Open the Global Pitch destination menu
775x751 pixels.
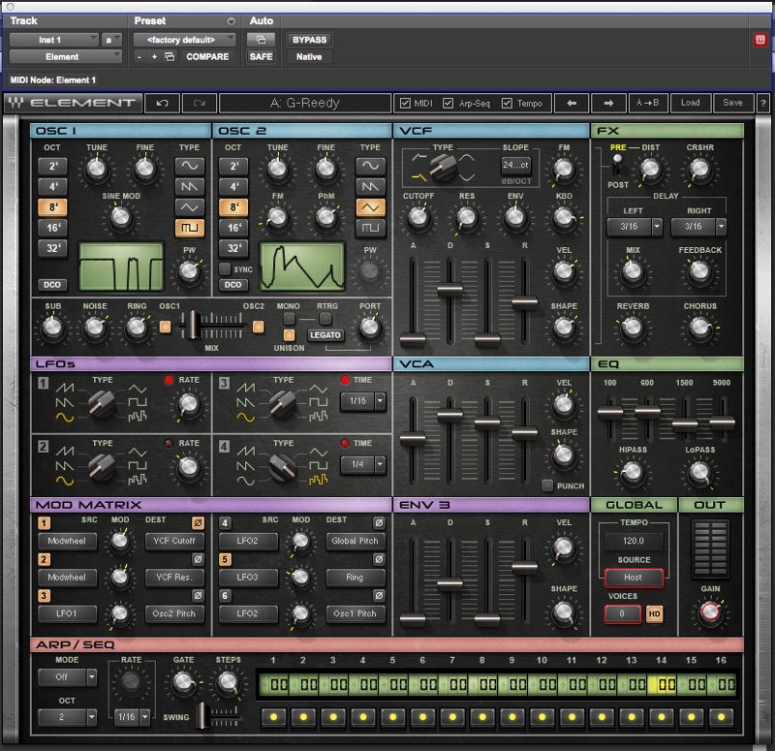(x=355, y=541)
